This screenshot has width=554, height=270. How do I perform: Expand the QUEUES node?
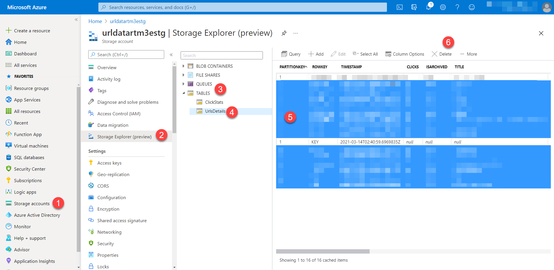point(184,84)
